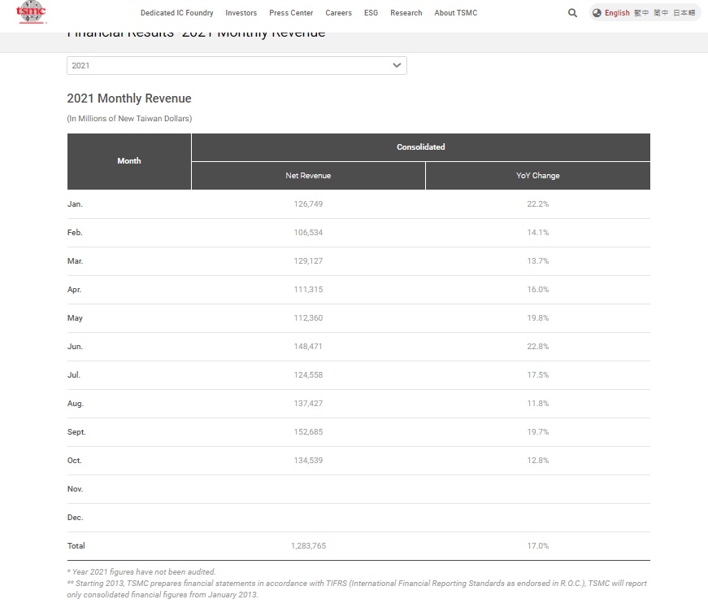Image resolution: width=708 pixels, height=608 pixels.
Task: Open the 2021 year selector dropdown
Action: click(236, 65)
